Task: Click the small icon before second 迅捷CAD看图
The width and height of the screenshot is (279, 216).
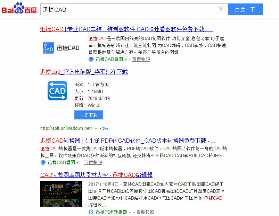Action: tap(43, 162)
